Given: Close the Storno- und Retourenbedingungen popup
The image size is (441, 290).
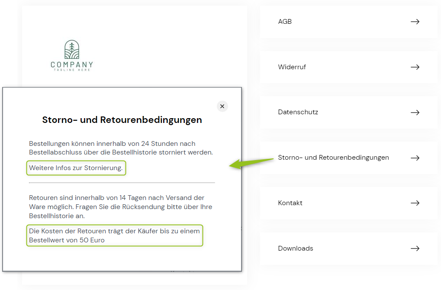Looking at the screenshot, I should [x=222, y=106].
